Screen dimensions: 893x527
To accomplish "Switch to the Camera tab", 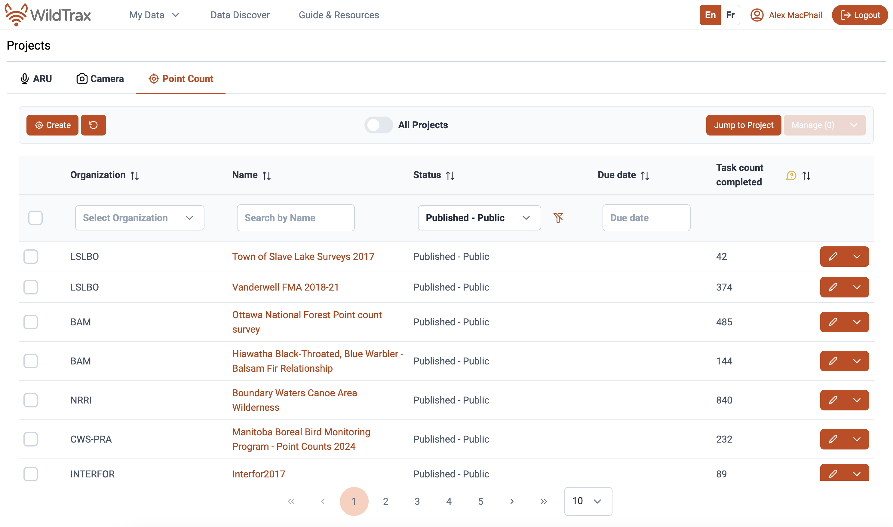I will coord(100,78).
